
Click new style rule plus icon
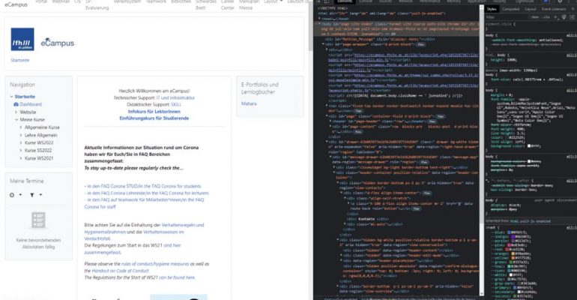tap(556, 17)
